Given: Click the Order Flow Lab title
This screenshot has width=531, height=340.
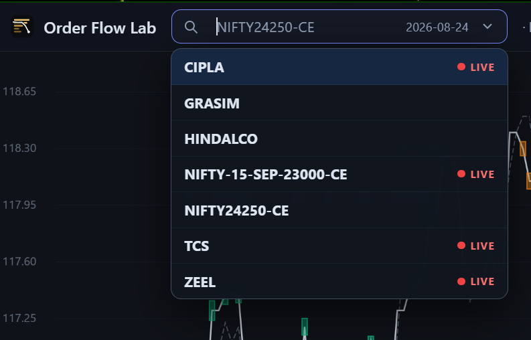Looking at the screenshot, I should click(x=100, y=27).
